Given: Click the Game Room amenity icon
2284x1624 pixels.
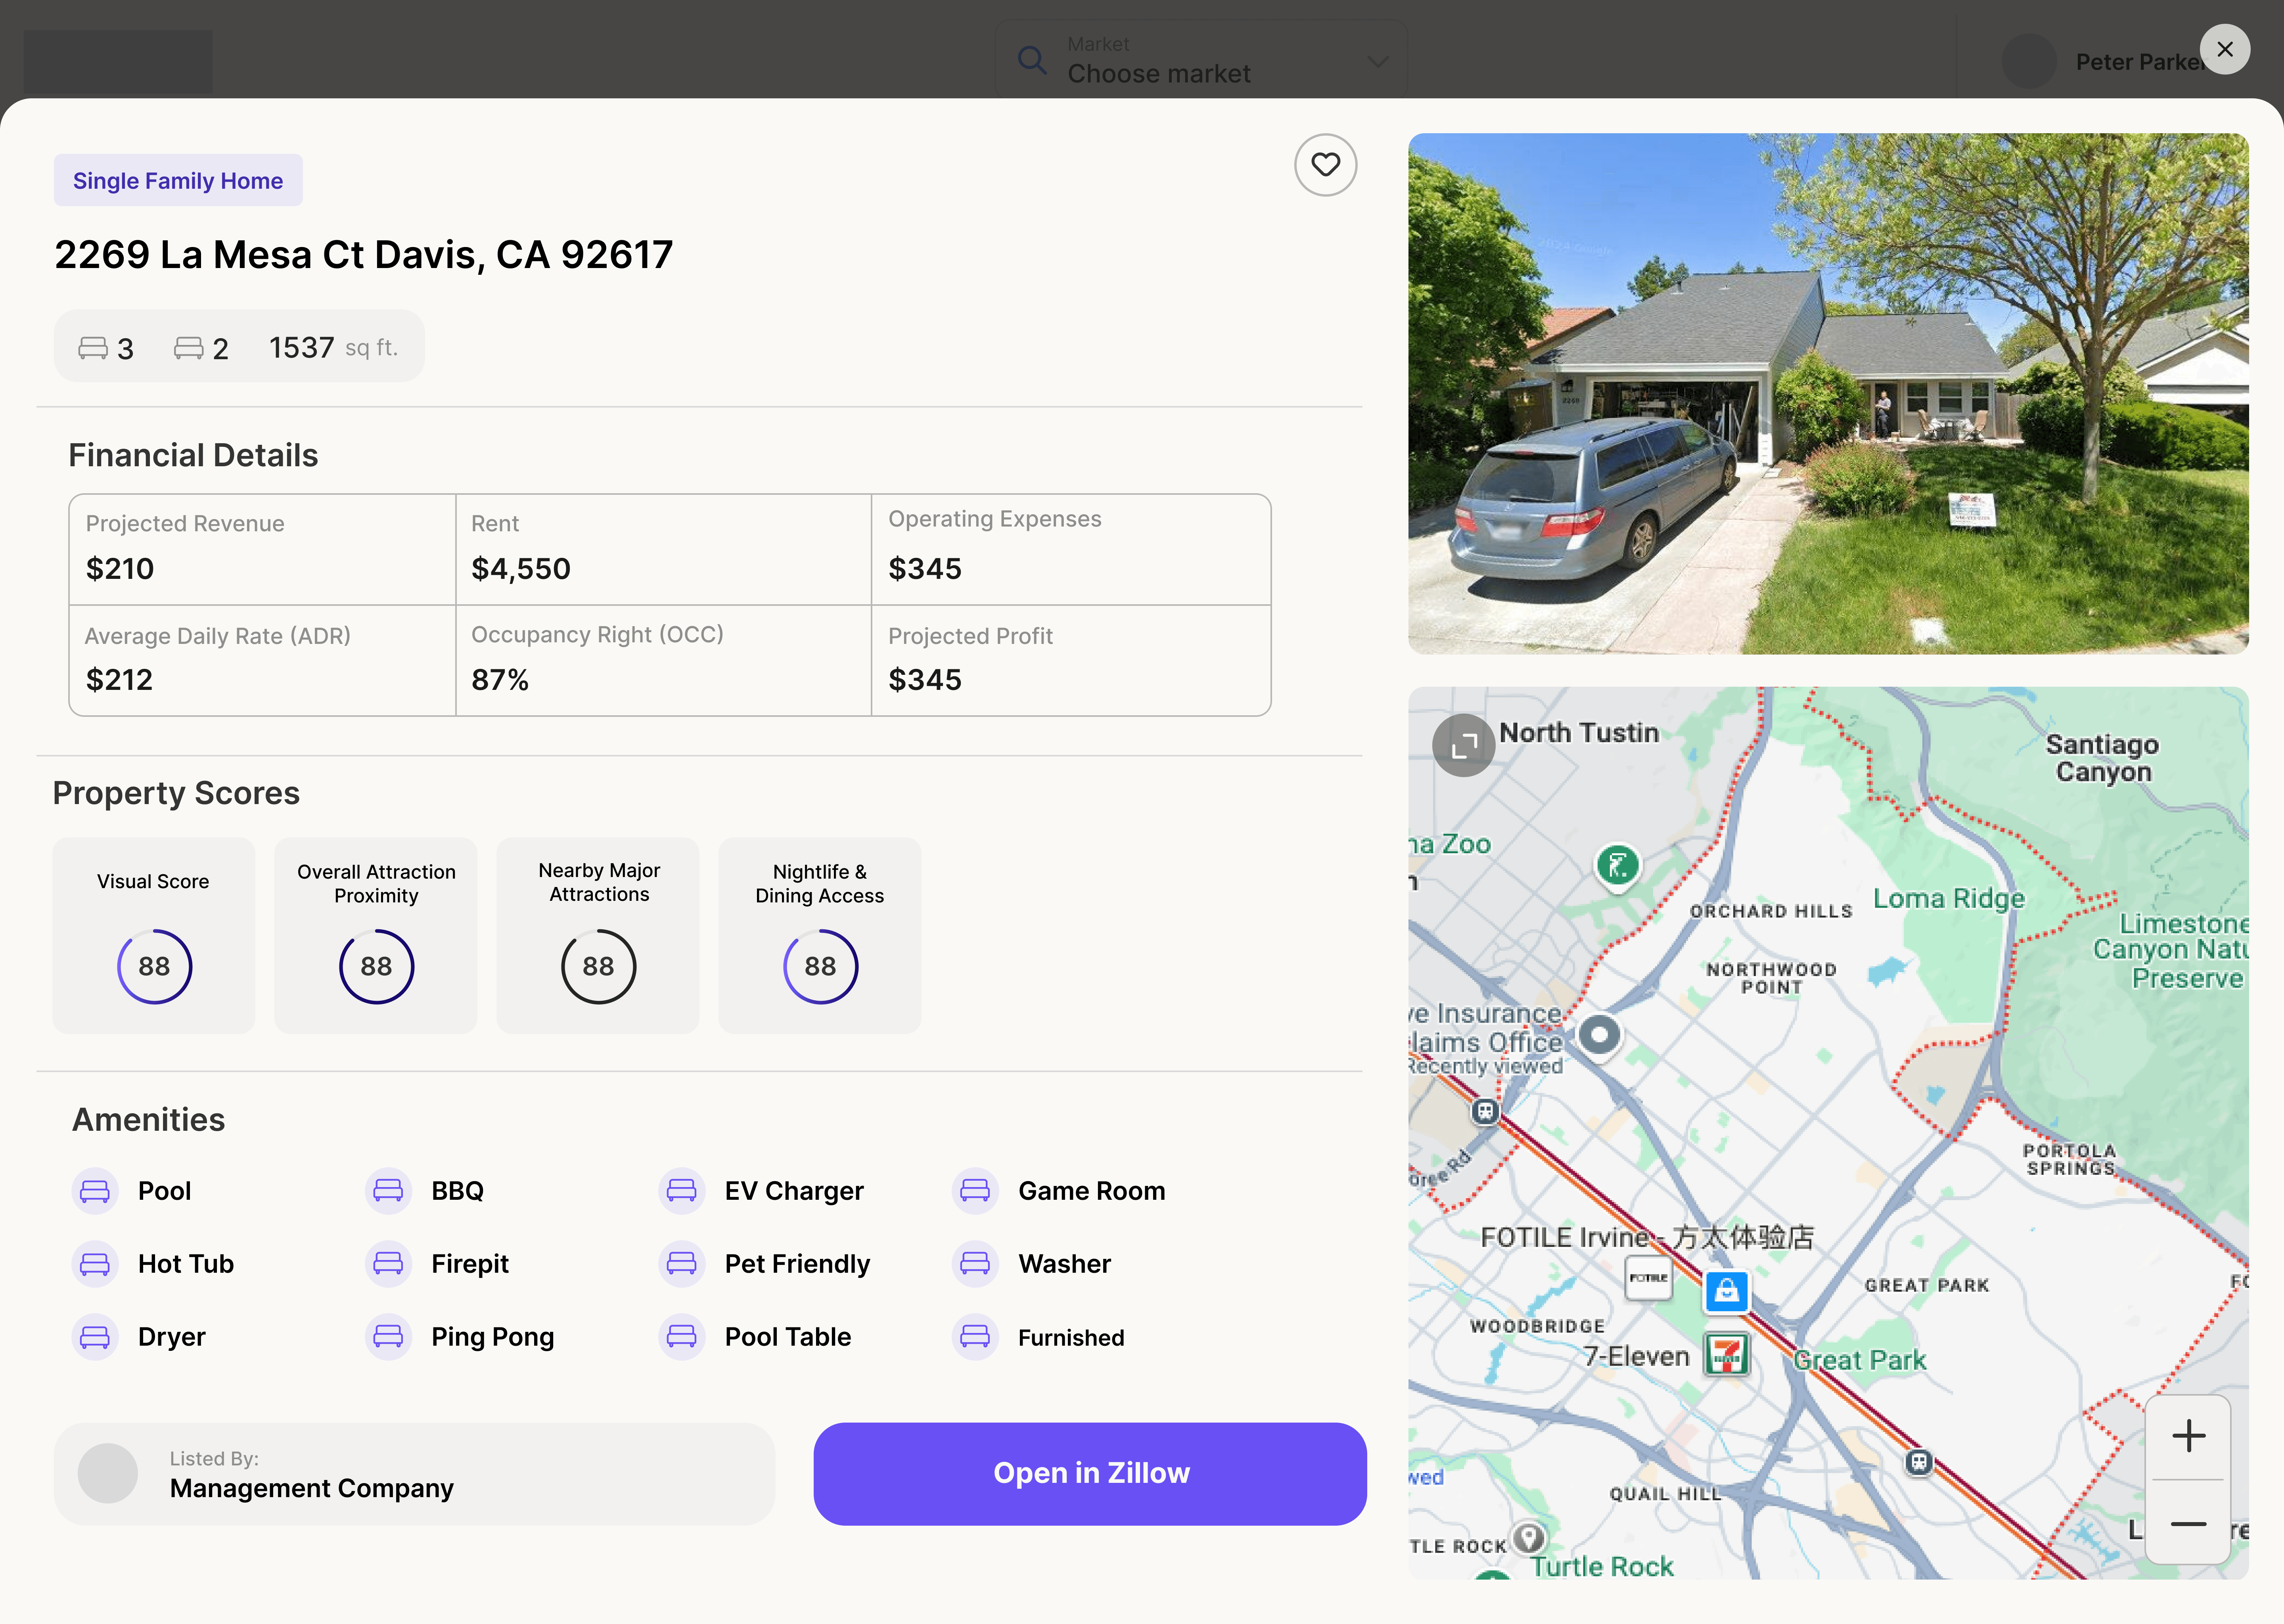Looking at the screenshot, I should 975,1191.
